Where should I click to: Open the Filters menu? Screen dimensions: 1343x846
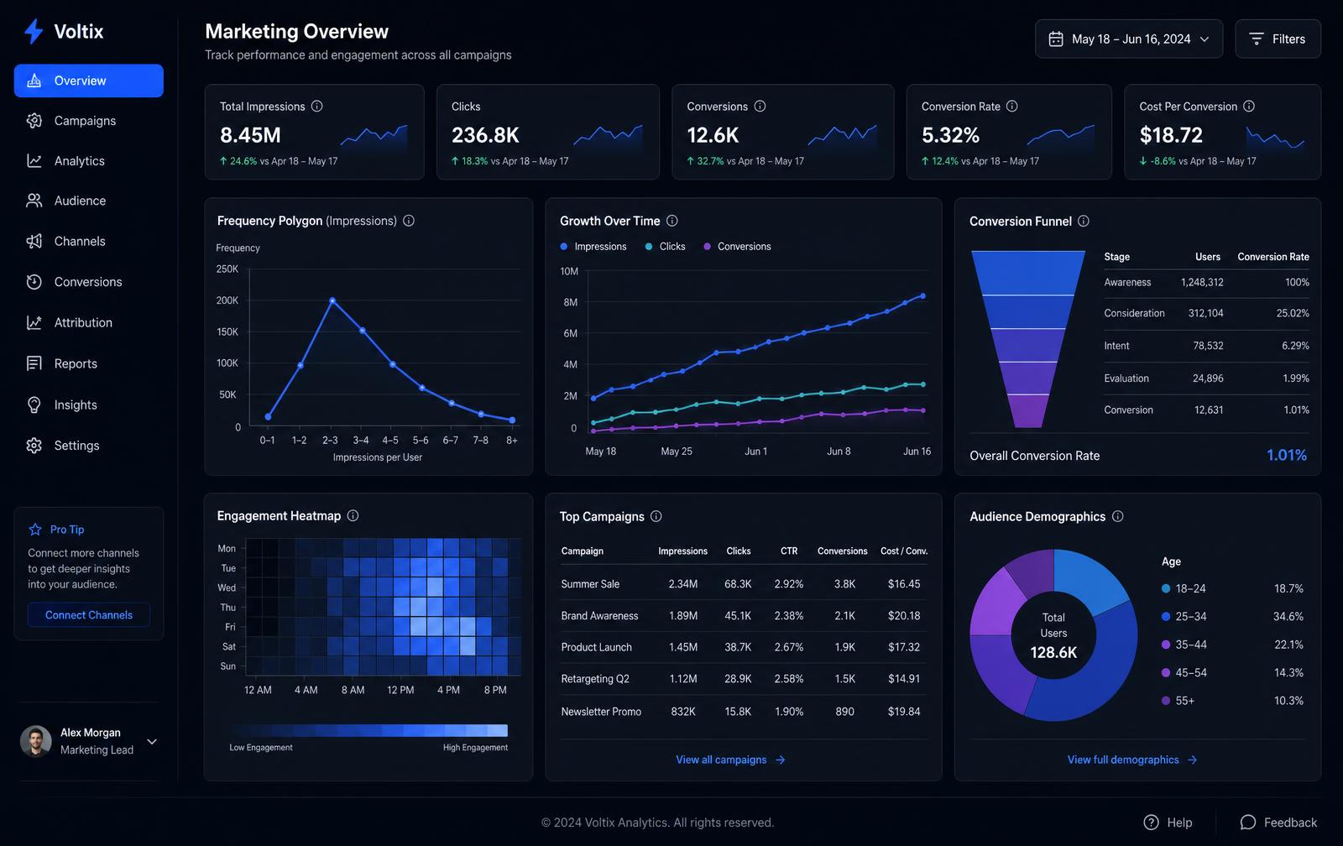point(1278,39)
